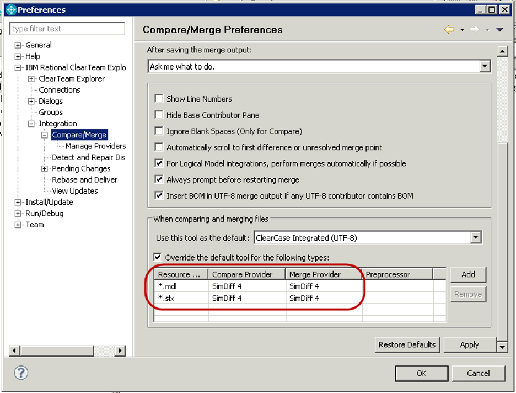Open the back history dropdown arrow

(462, 30)
